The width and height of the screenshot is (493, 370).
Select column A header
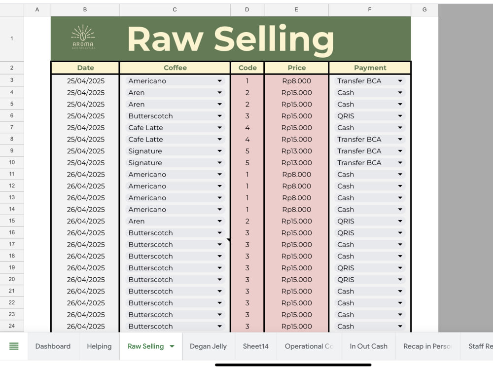point(37,10)
